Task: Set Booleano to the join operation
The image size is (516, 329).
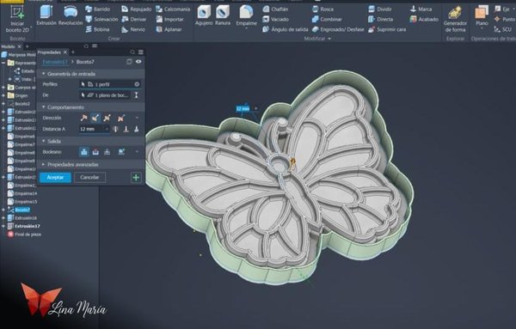Action: [84, 152]
